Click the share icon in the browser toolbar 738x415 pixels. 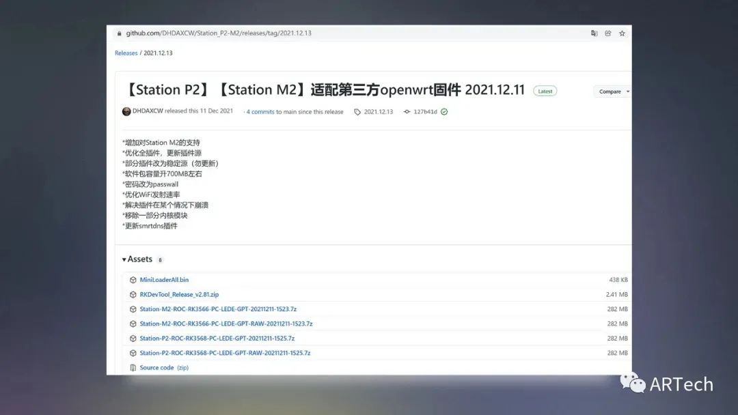coord(607,33)
